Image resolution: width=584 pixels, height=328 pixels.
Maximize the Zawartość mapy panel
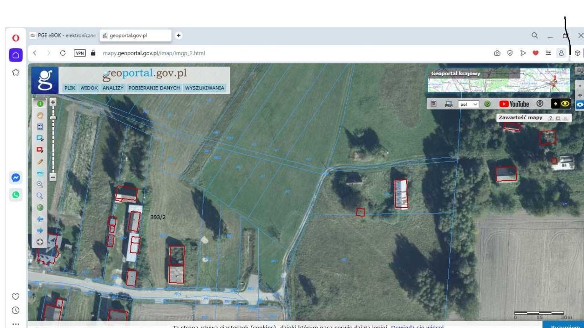click(x=558, y=118)
